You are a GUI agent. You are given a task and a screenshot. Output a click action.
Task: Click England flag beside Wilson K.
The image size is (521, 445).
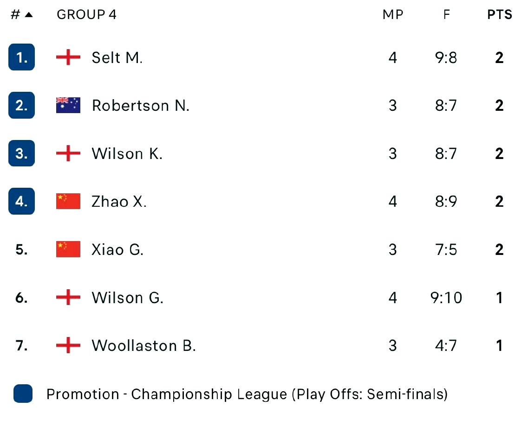pos(68,153)
